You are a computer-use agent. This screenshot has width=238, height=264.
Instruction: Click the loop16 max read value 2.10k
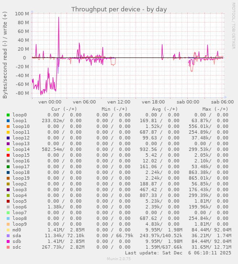coord(203,161)
